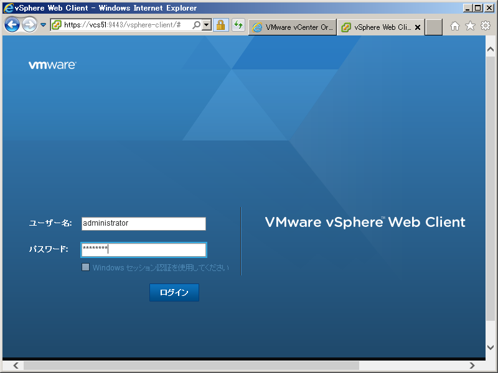Click the site icon inside the address bar

click(x=55, y=26)
